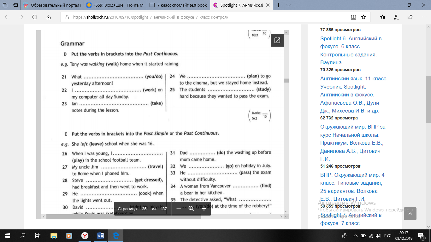
Task: Open Microsoft Word from taskbar
Action: (100, 235)
